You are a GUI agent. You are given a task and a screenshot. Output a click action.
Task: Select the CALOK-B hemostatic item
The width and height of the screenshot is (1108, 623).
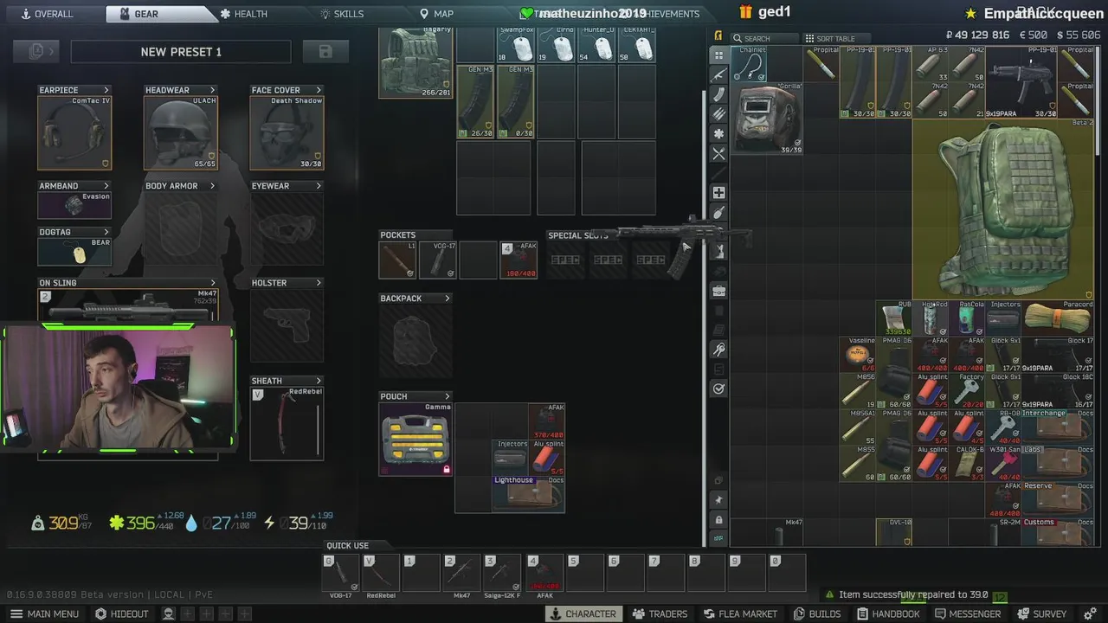pos(967,463)
